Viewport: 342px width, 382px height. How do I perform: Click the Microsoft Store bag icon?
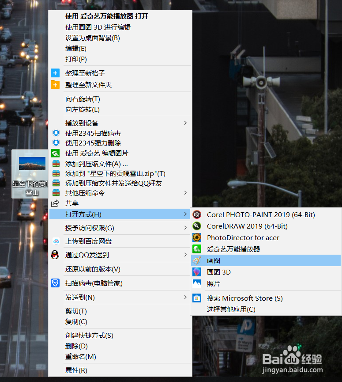pos(197,298)
